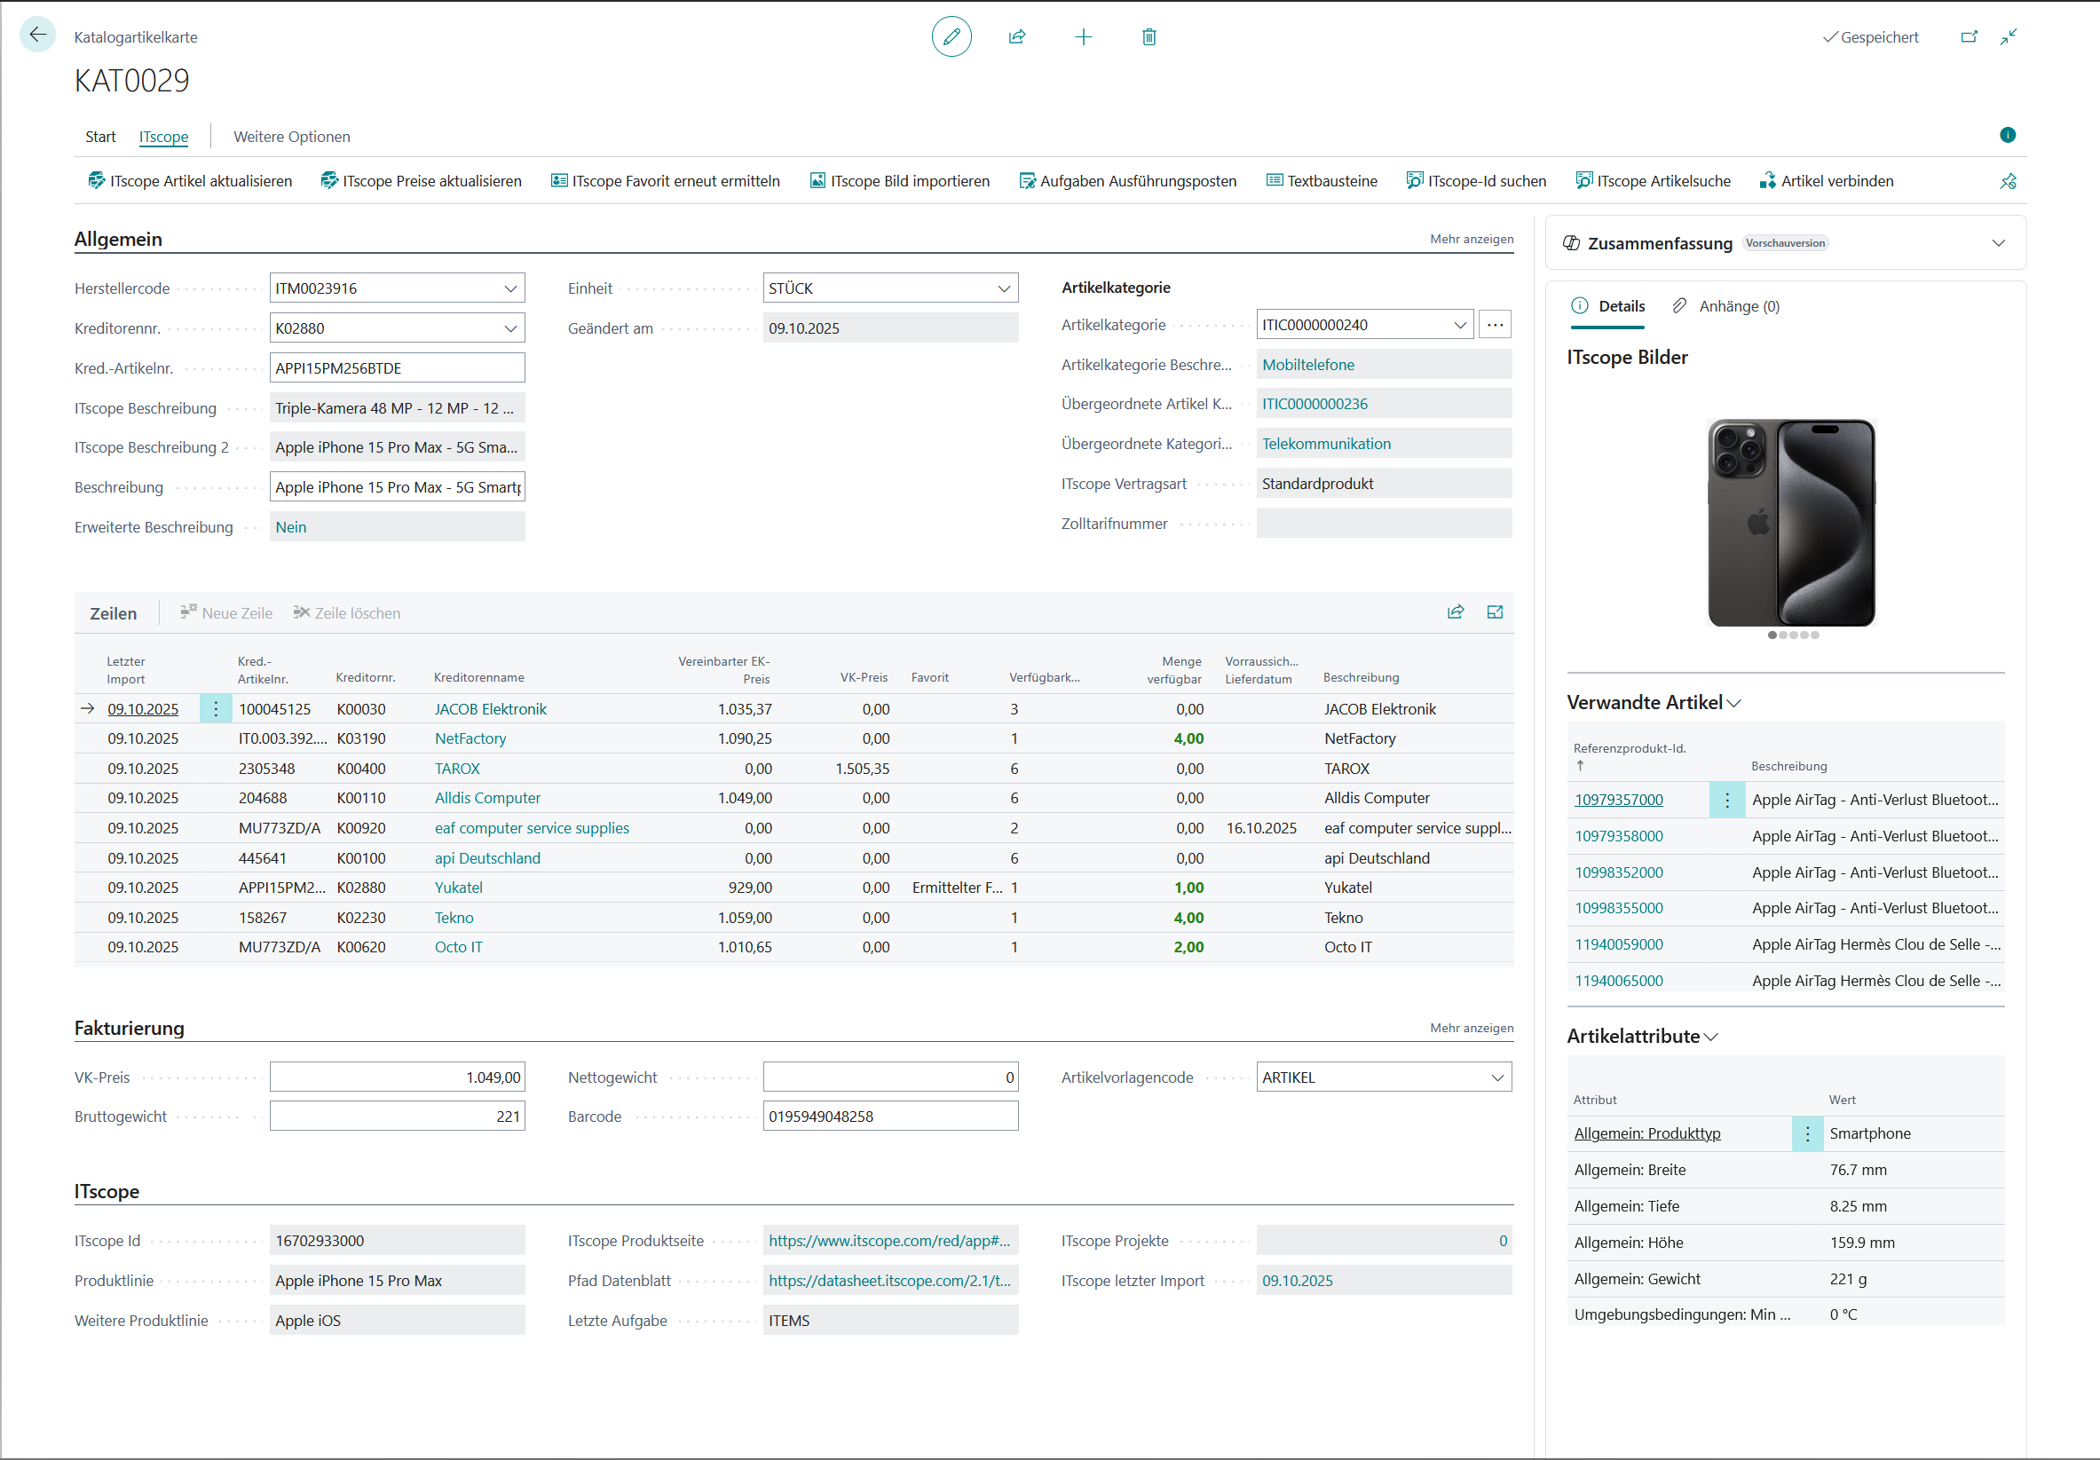Click the trash delete icon
Screen dimensions: 2100x1460
(1149, 36)
